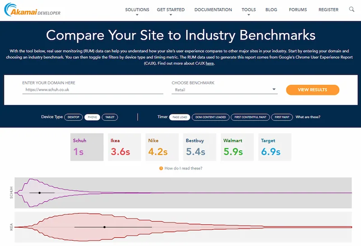Expand the Get Started menu

pyautogui.click(x=171, y=11)
